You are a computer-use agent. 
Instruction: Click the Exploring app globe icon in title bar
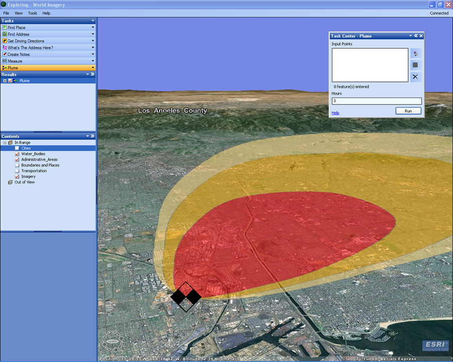tap(4, 5)
